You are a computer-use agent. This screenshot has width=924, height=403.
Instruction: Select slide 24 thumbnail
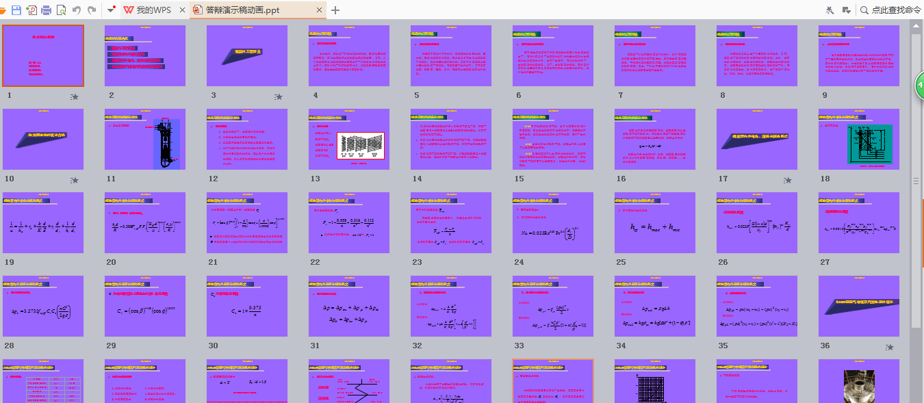pyautogui.click(x=553, y=223)
